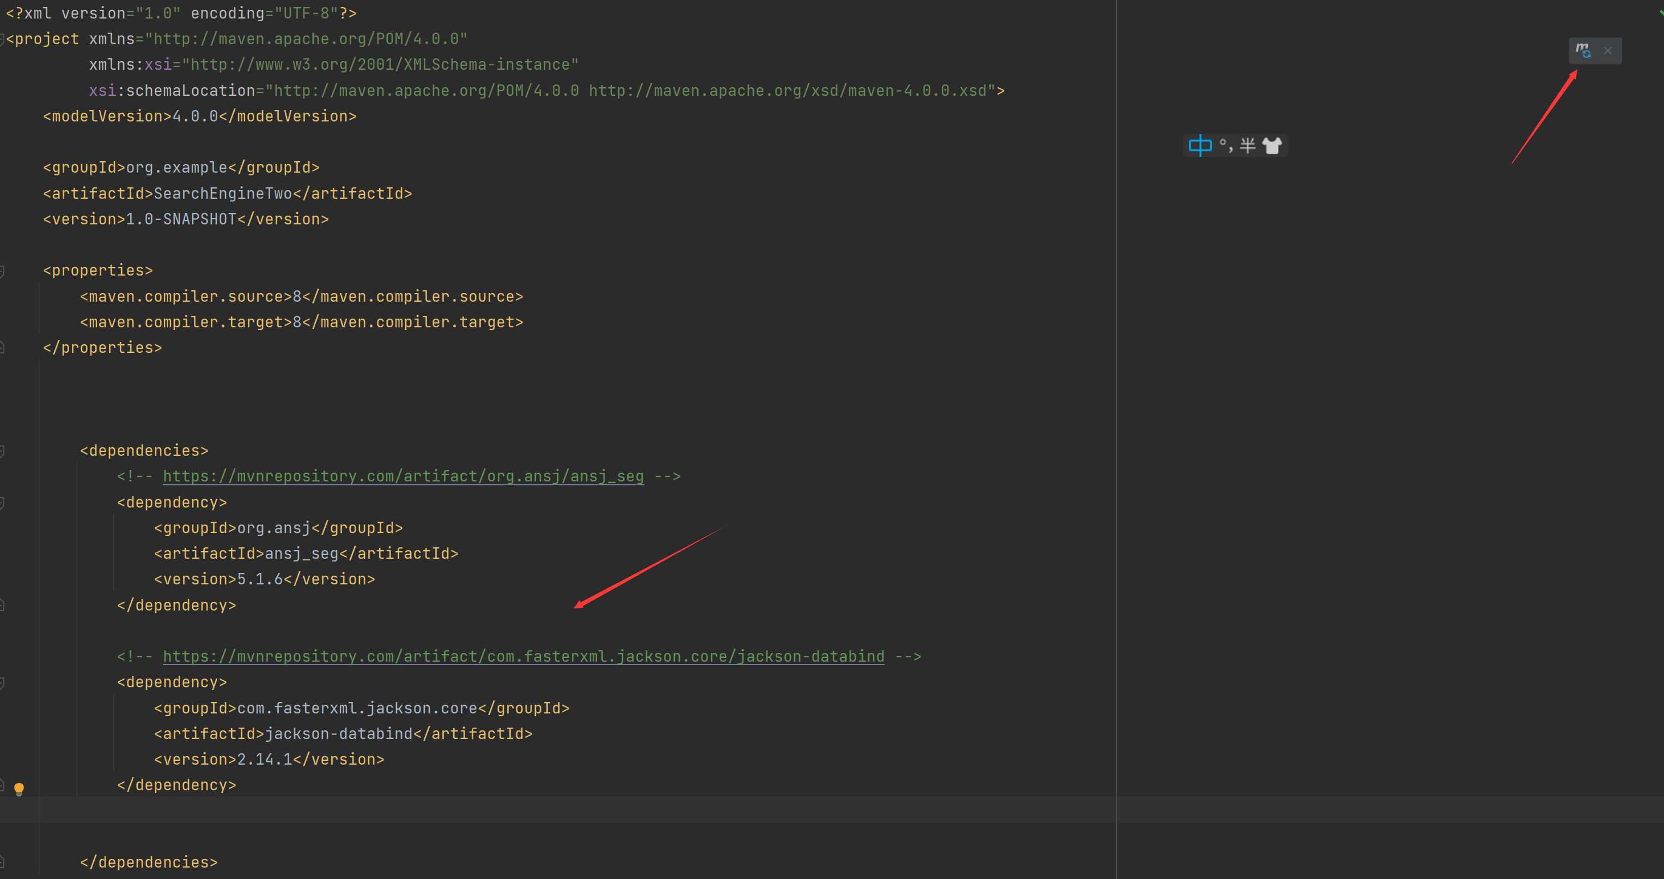The width and height of the screenshot is (1664, 879).
Task: Click the xmlns:xsi XMLSchema-instance attribute
Action: tap(334, 65)
